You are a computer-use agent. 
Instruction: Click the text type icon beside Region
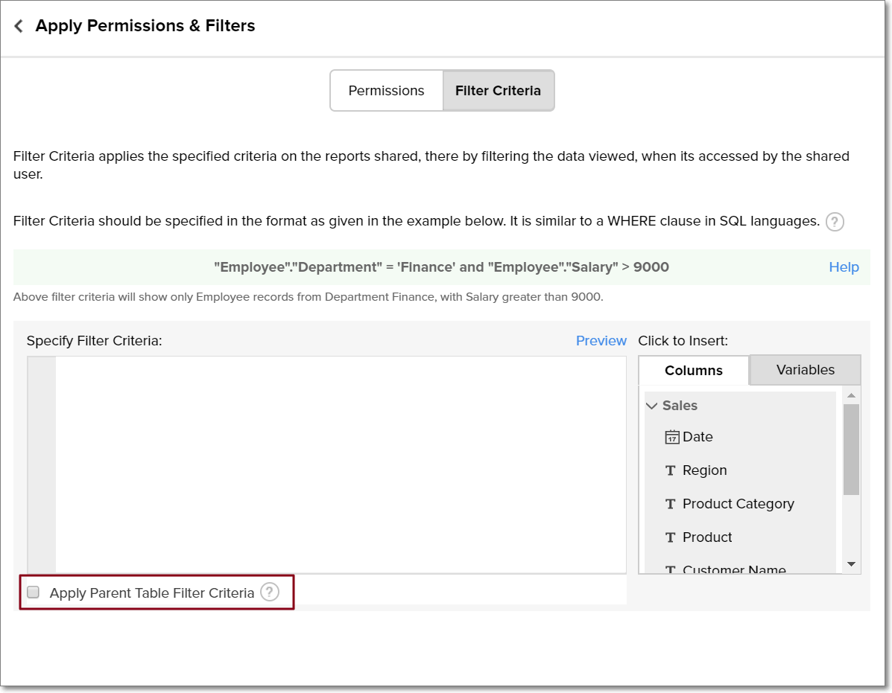pyautogui.click(x=670, y=470)
